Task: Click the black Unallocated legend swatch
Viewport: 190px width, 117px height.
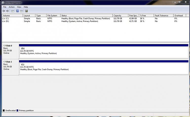Action: pyautogui.click(x=4, y=110)
